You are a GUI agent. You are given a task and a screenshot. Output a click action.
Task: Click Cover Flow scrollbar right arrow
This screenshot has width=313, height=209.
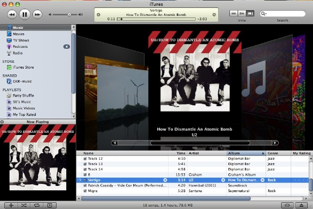(x=275, y=143)
